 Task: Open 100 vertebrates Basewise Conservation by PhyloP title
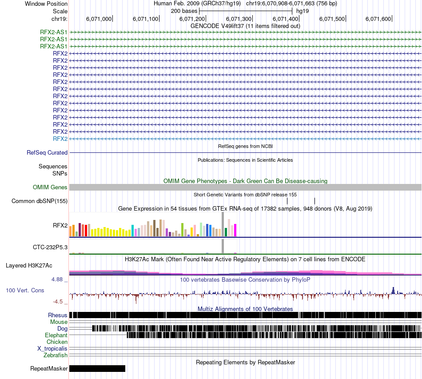245,279
